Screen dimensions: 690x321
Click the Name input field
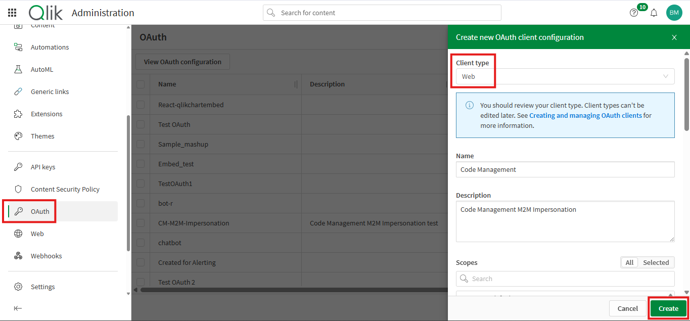[x=565, y=169]
